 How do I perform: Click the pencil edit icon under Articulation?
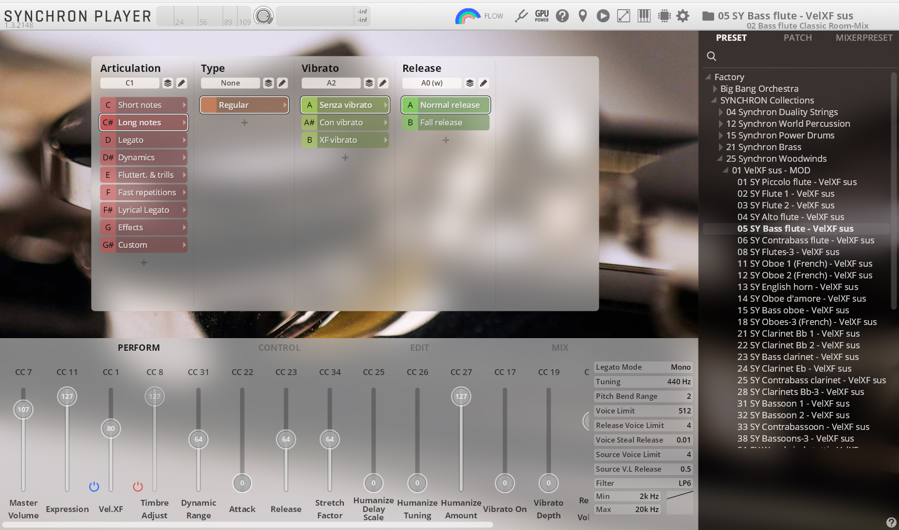coord(181,83)
